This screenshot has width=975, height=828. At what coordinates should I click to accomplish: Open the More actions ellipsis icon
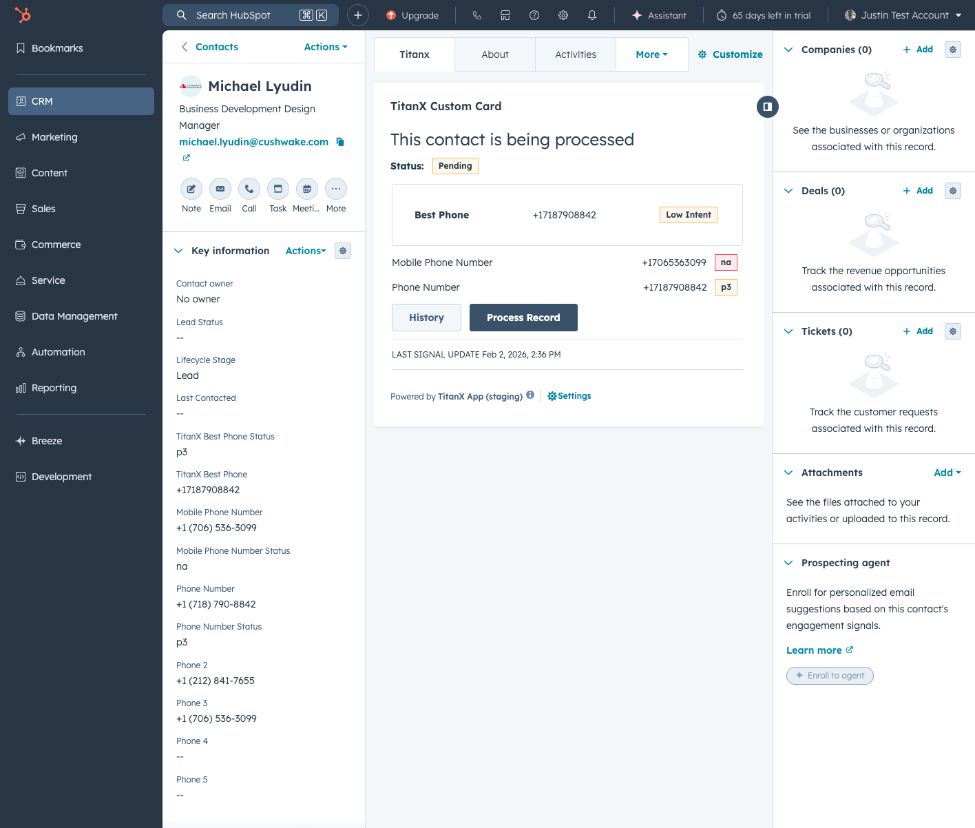click(336, 189)
